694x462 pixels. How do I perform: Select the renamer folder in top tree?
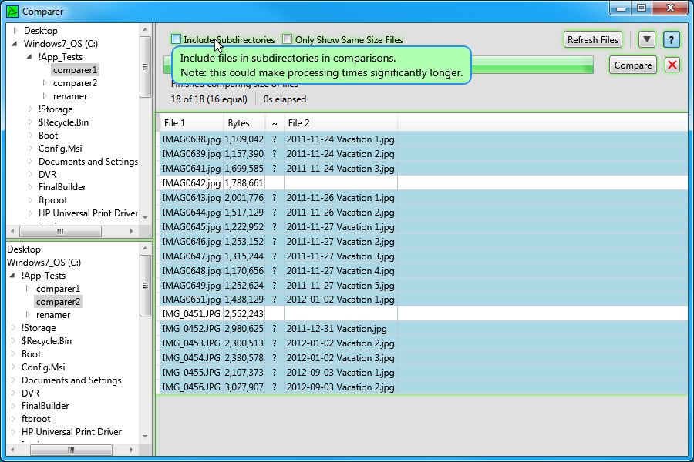pyautogui.click(x=70, y=96)
